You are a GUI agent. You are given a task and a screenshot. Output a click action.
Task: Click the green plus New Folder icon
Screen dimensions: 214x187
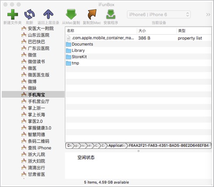13,14
